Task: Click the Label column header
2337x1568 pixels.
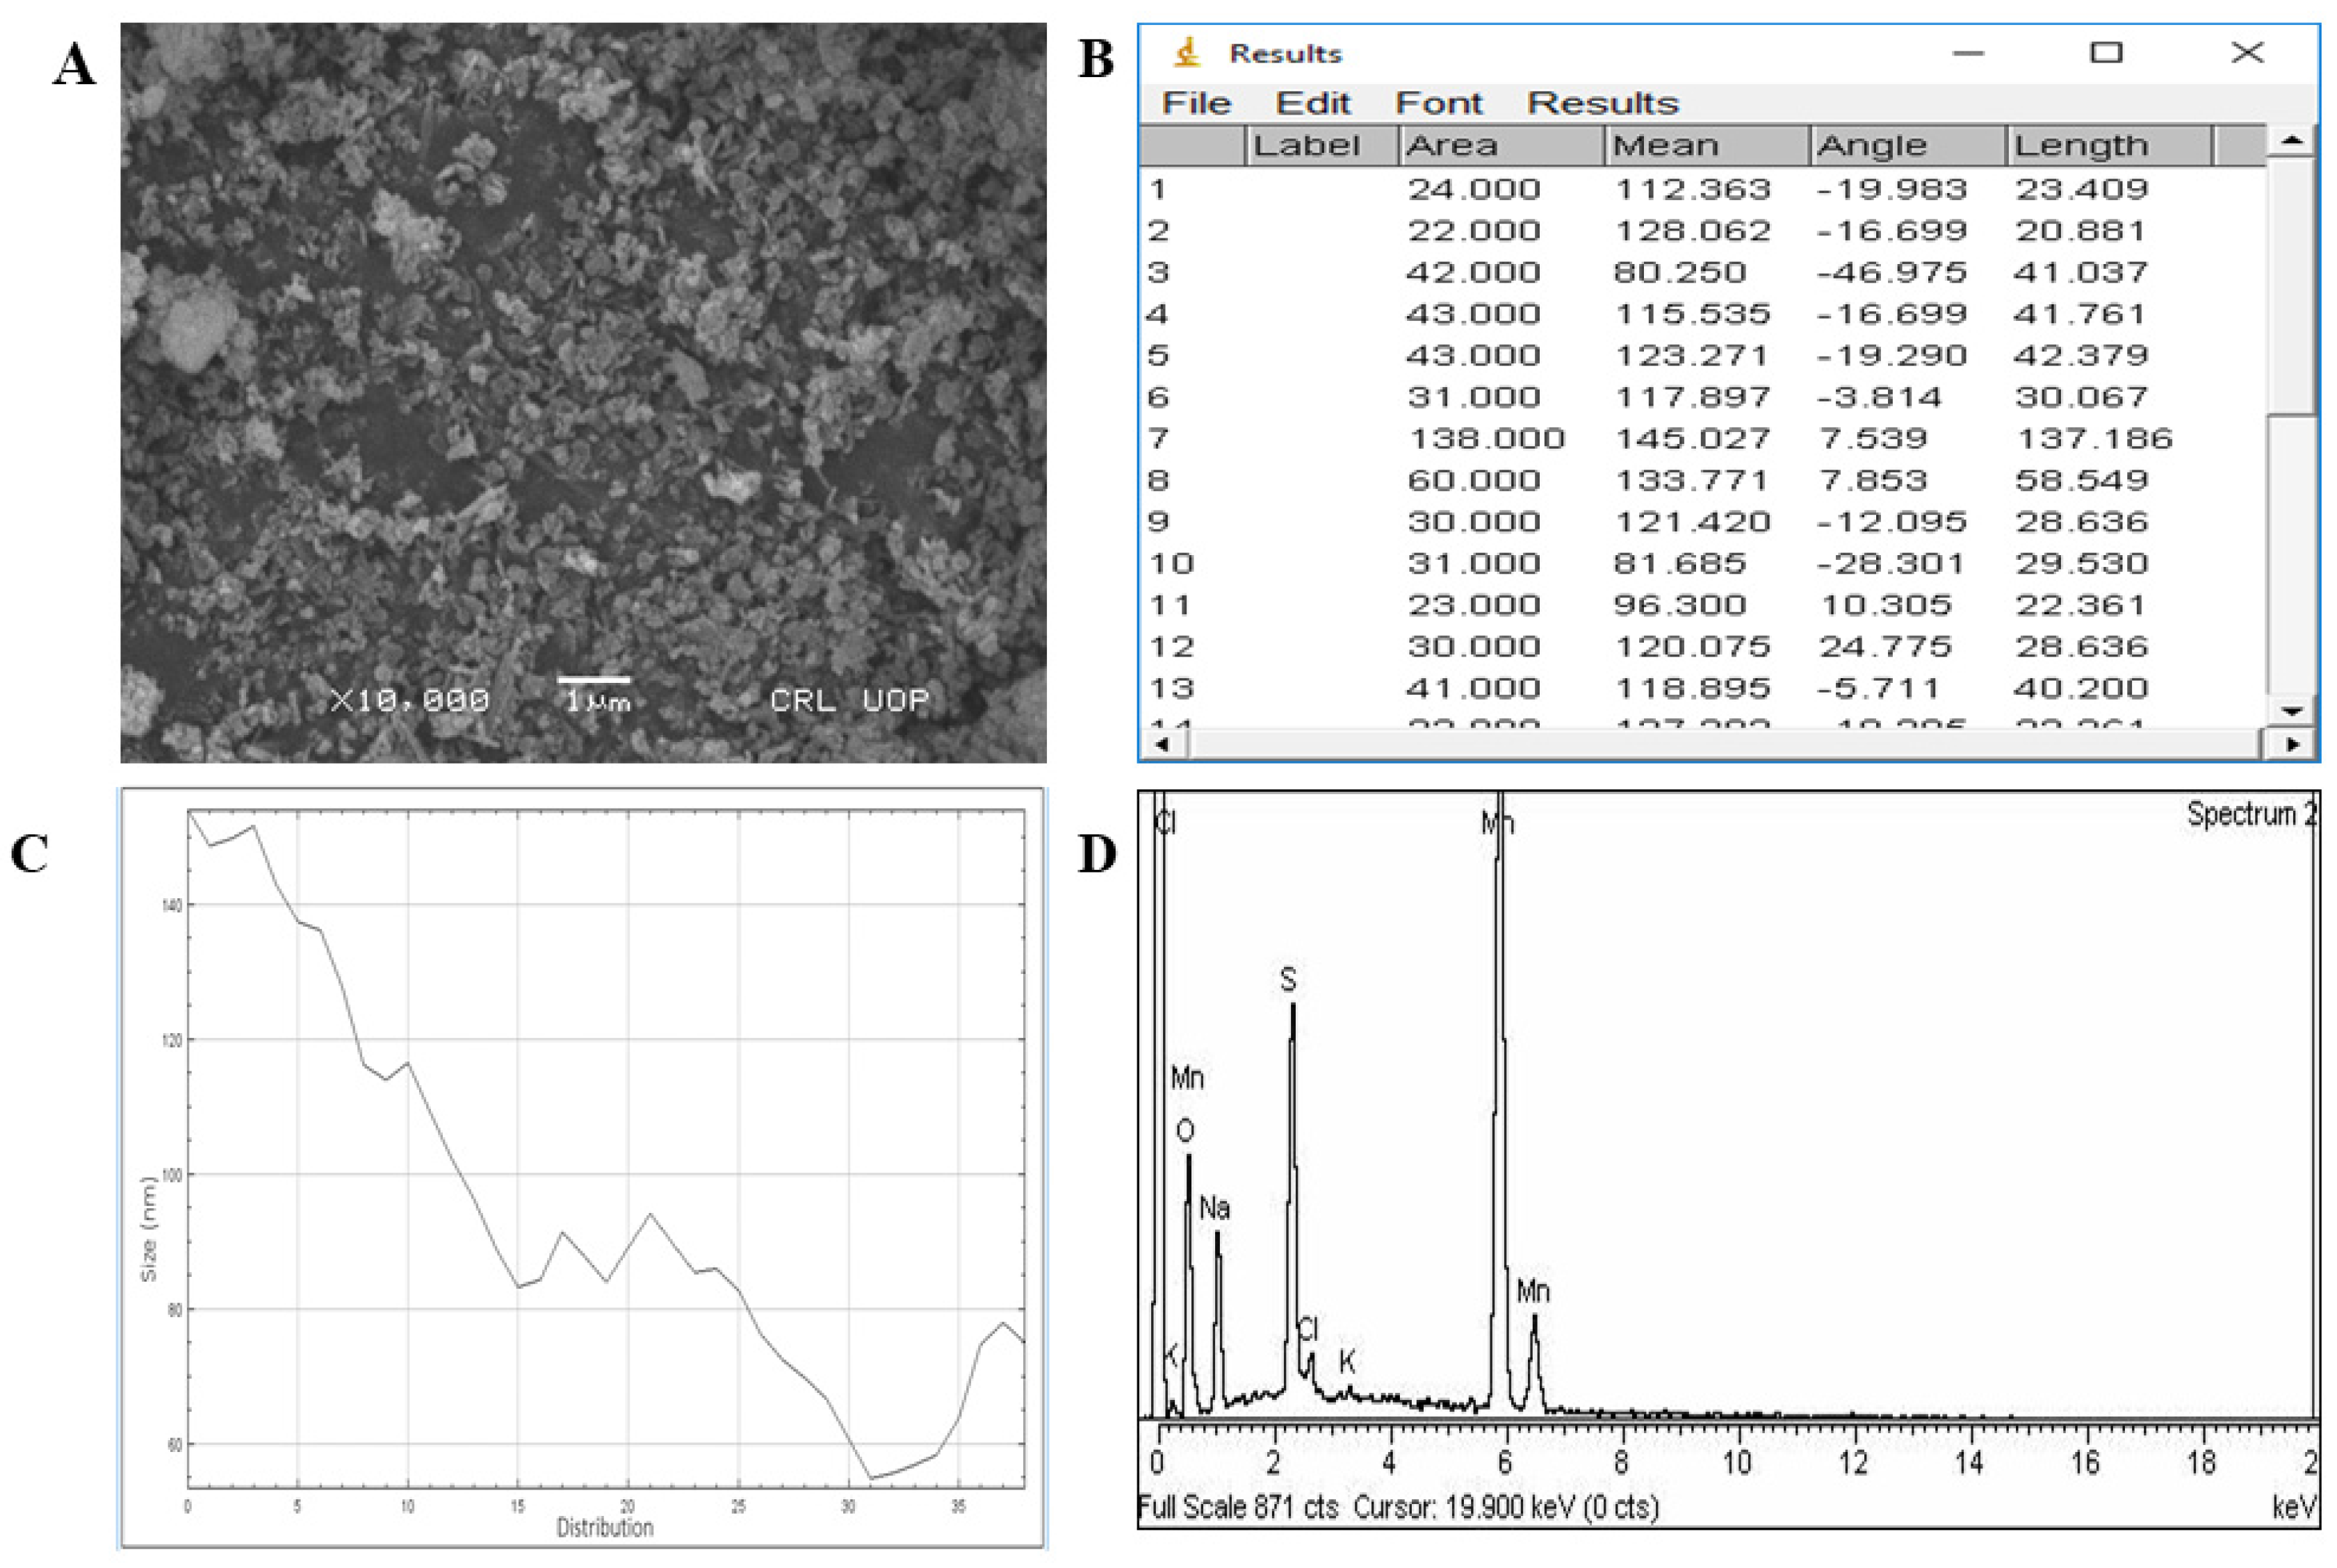Action: pos(1321,145)
